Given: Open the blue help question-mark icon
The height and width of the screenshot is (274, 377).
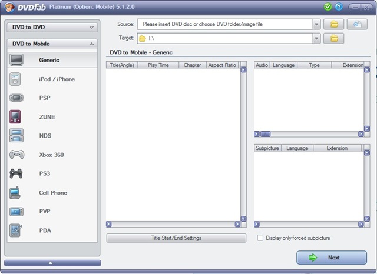Looking at the screenshot, I should coord(339,7).
